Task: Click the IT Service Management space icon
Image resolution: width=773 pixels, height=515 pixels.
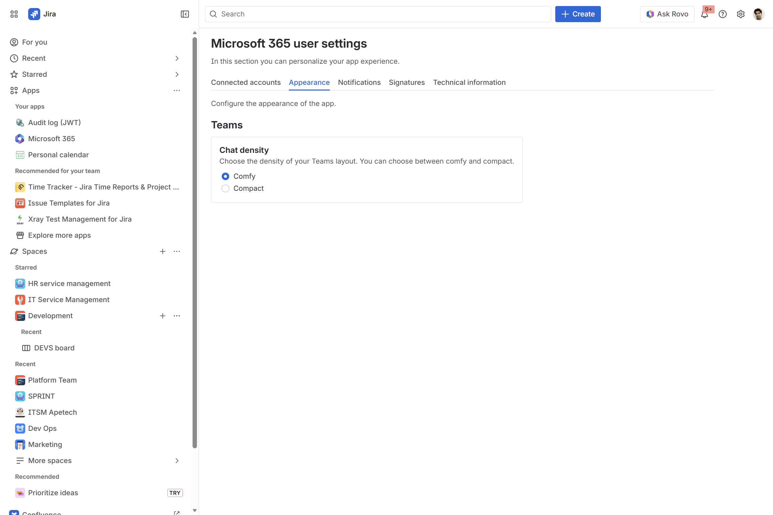Action: click(20, 300)
